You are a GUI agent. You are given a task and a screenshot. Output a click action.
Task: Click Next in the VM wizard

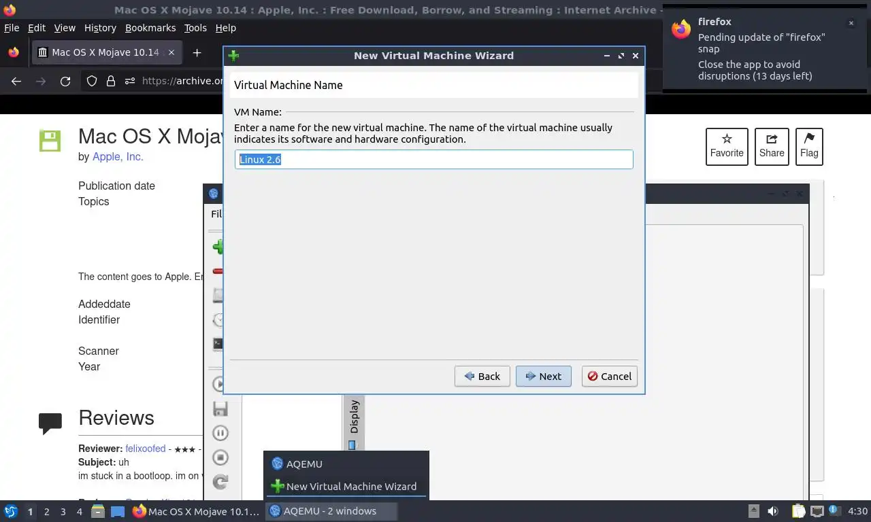[543, 376]
